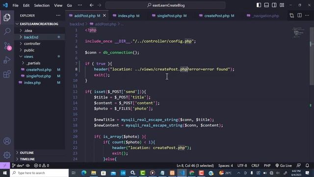Change language mode via PHP entry

[267, 166]
